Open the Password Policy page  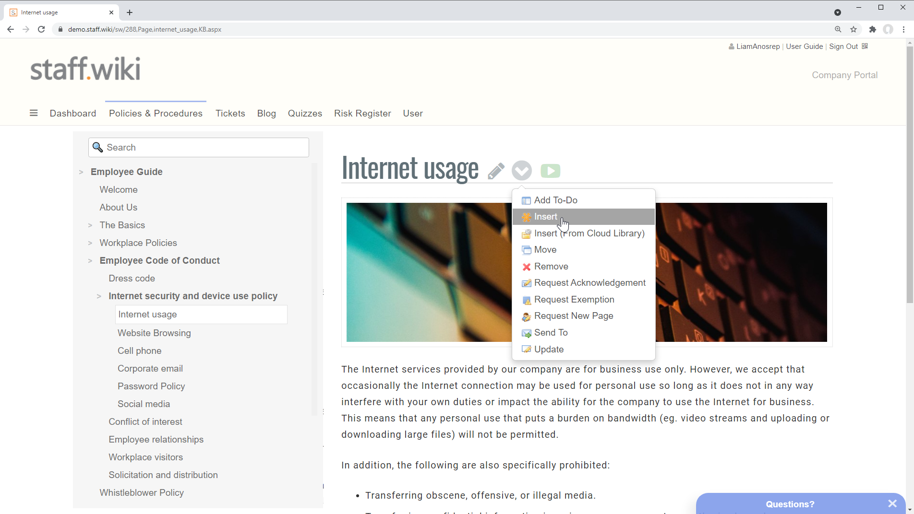click(x=151, y=386)
